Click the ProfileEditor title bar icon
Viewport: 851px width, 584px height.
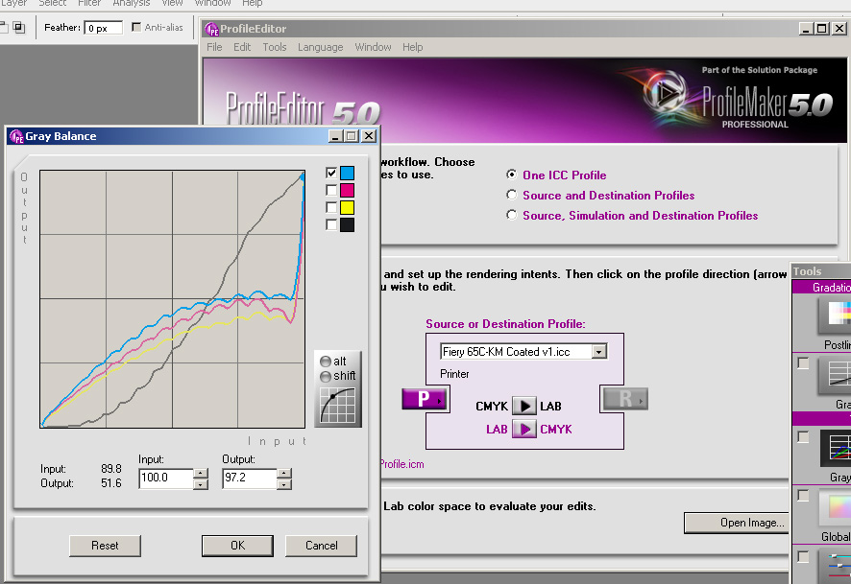(x=211, y=29)
